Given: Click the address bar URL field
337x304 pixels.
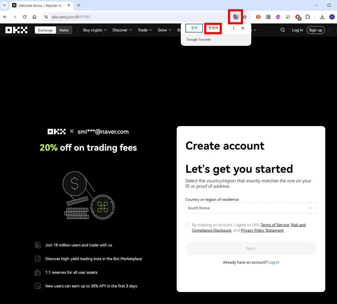Looking at the screenshot, I should coord(137,17).
